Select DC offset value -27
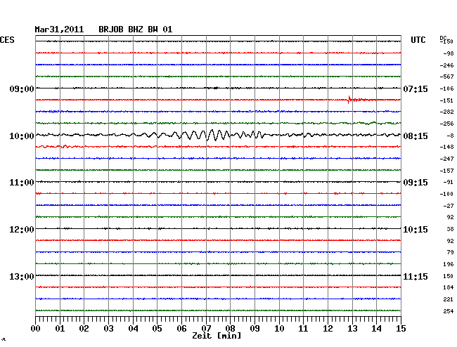Viewport: 457px width, 347px height. click(449, 206)
